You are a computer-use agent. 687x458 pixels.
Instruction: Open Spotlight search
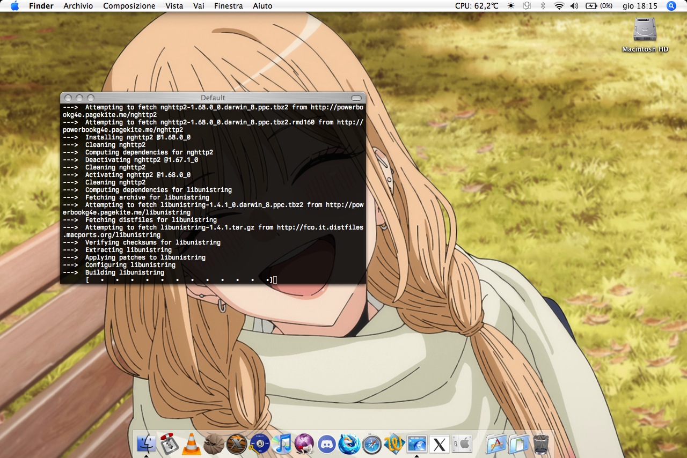point(671,6)
